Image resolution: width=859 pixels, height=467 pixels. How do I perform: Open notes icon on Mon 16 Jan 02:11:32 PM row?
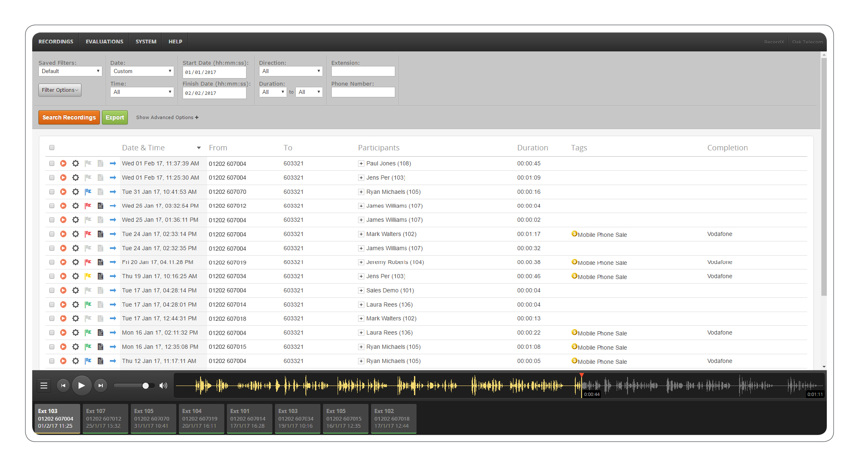(100, 332)
